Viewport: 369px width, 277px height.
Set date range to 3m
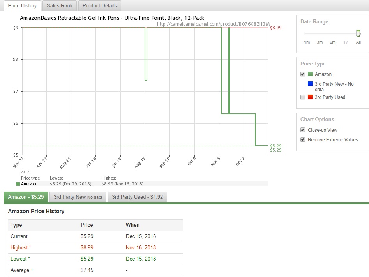320,42
